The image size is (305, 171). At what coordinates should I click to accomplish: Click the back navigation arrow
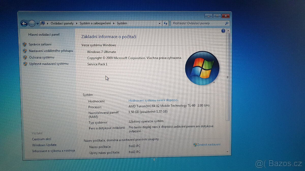click(24, 23)
